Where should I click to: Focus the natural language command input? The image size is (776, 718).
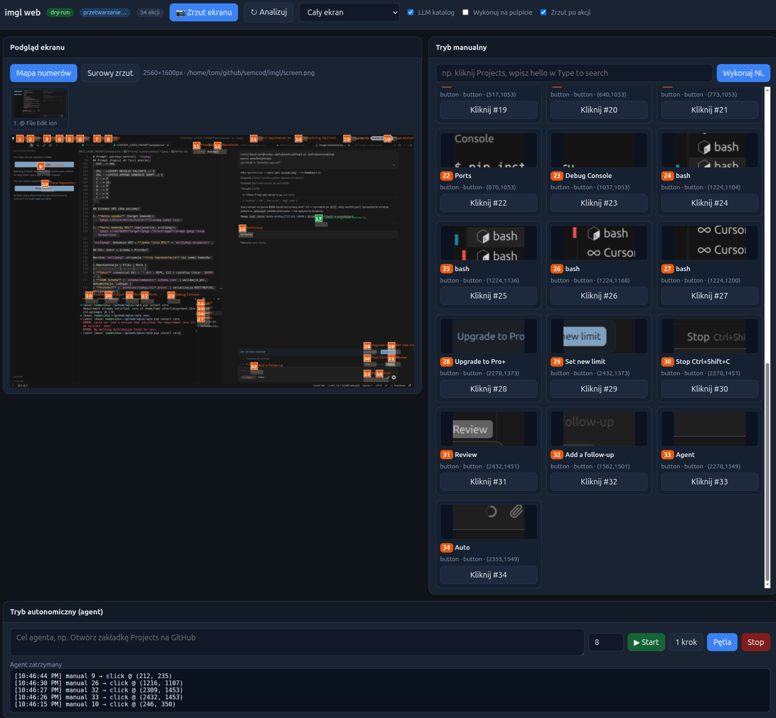tap(574, 73)
